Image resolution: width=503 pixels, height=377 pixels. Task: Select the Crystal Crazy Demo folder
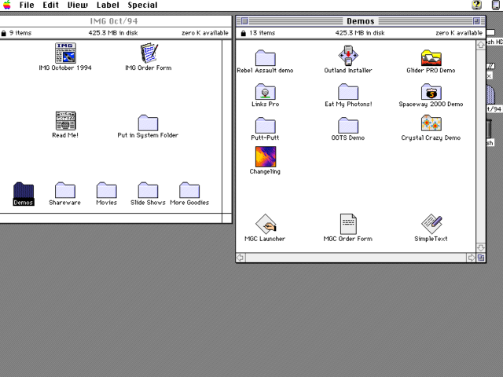pyautogui.click(x=431, y=123)
